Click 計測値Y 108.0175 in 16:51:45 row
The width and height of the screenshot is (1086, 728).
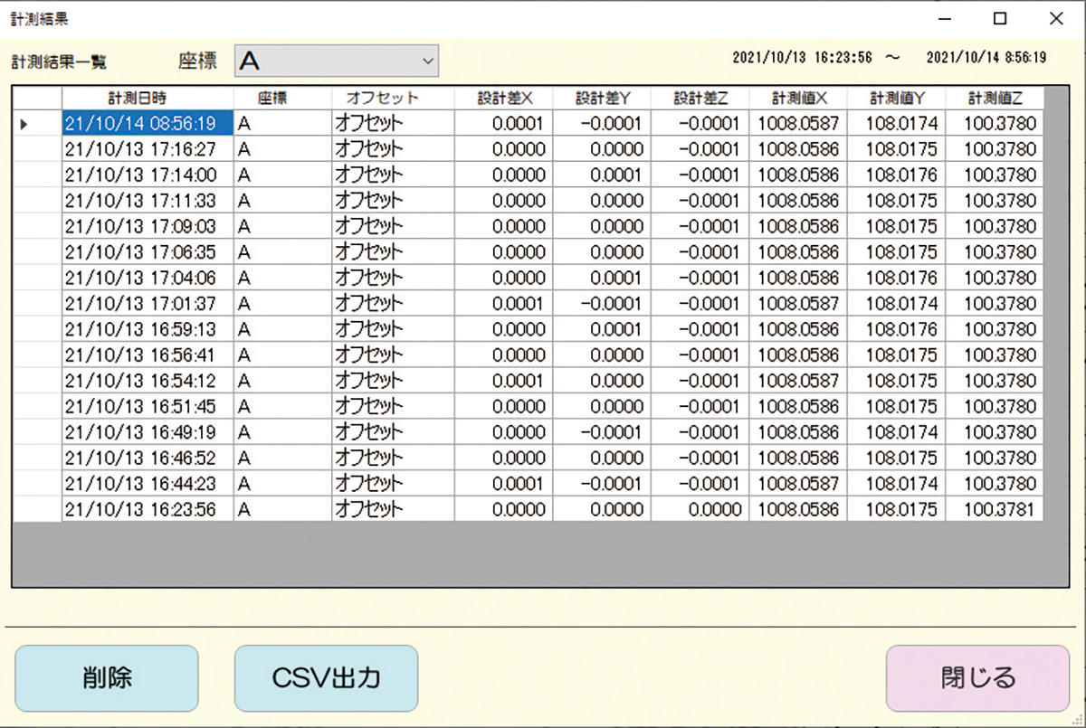pos(896,406)
